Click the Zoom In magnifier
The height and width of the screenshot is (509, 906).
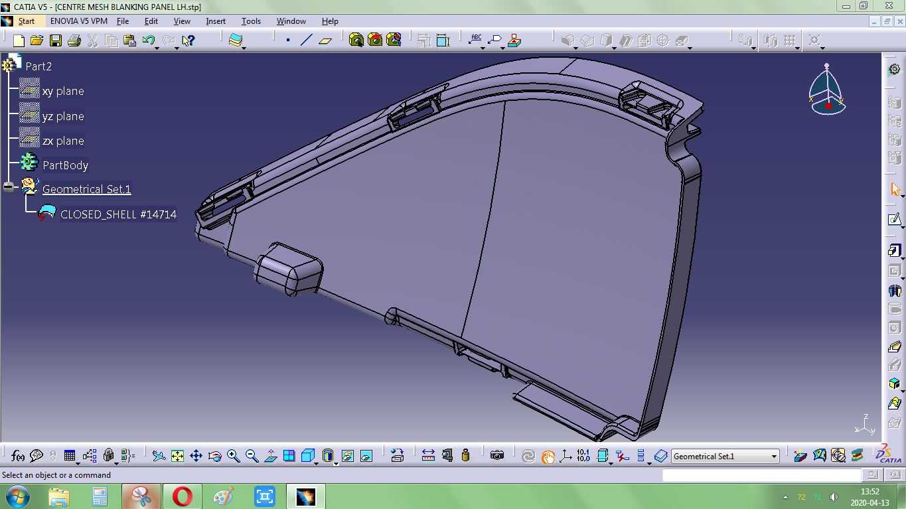tap(233, 456)
